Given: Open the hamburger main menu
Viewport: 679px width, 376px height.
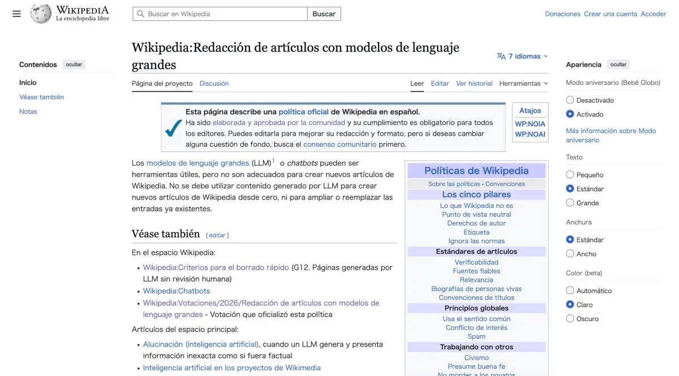Looking at the screenshot, I should [16, 14].
